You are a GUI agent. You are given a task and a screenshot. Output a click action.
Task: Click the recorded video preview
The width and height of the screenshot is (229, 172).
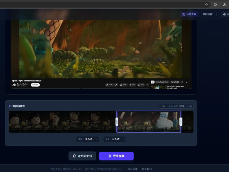click(x=101, y=54)
